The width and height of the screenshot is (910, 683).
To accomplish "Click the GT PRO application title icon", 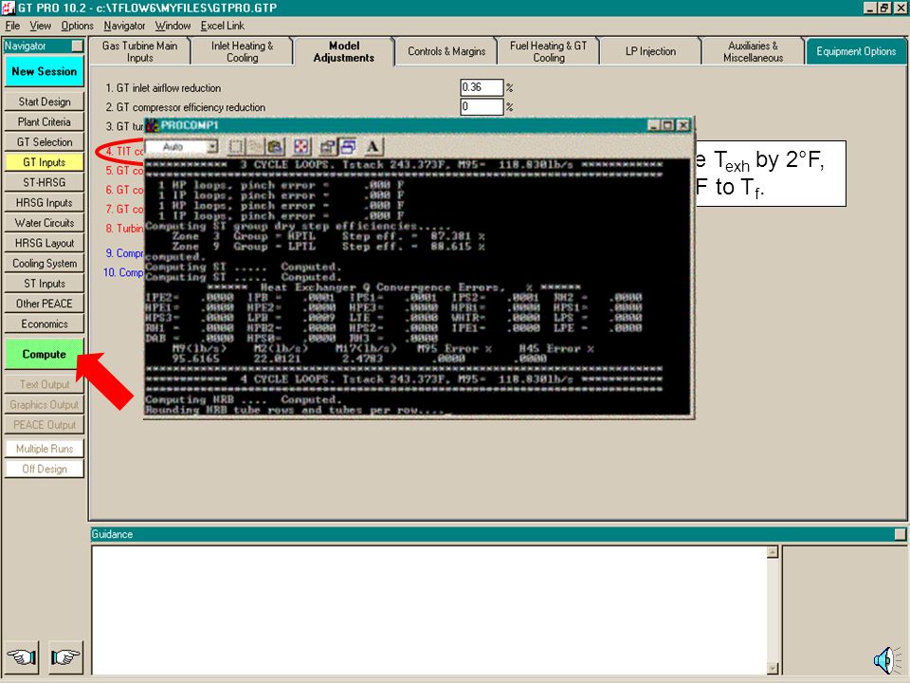I will click(8, 8).
